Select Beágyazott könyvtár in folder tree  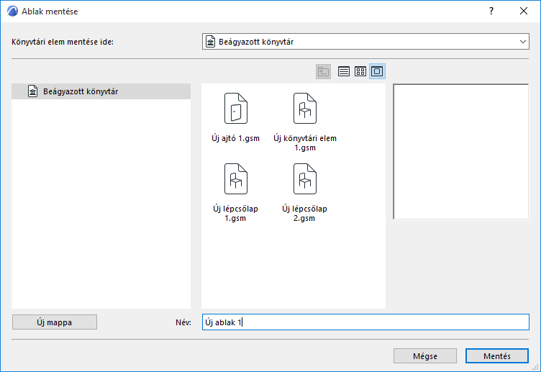101,91
